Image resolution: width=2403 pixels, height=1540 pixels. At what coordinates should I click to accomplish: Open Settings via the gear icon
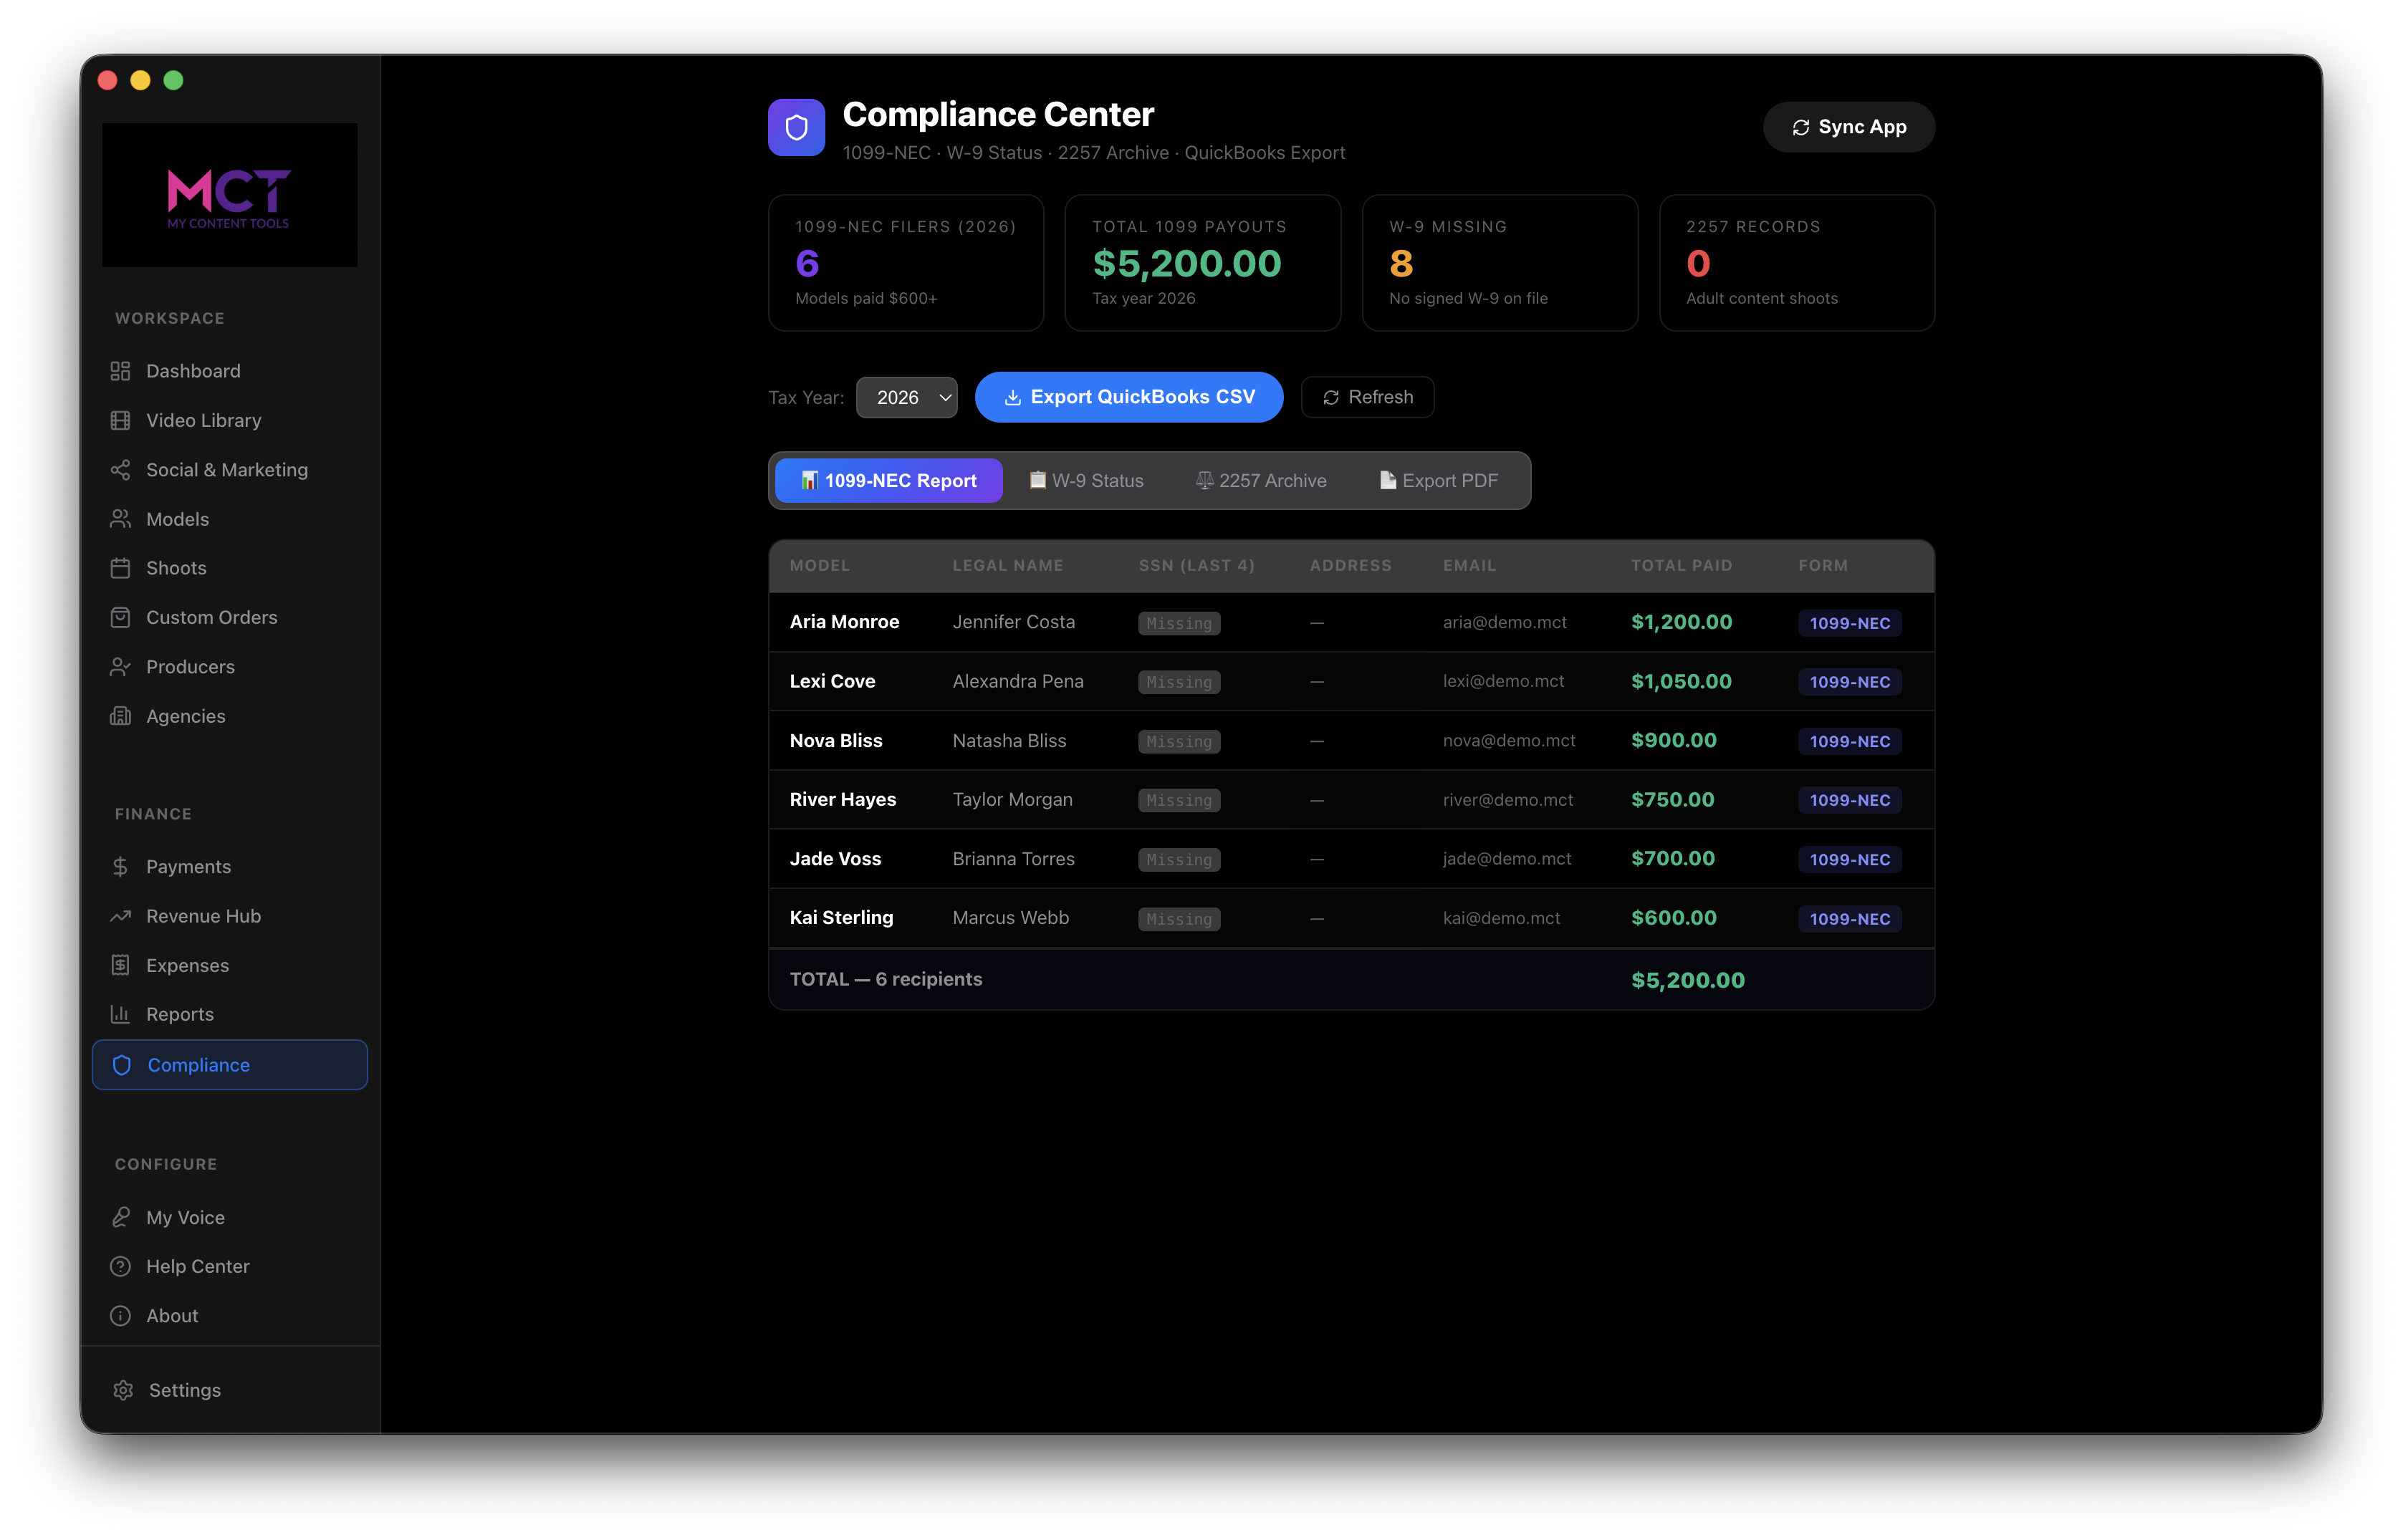(x=123, y=1390)
